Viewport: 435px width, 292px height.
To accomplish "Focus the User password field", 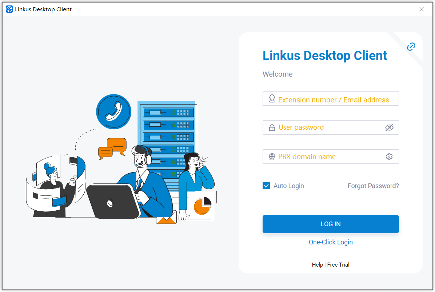I will (x=331, y=127).
